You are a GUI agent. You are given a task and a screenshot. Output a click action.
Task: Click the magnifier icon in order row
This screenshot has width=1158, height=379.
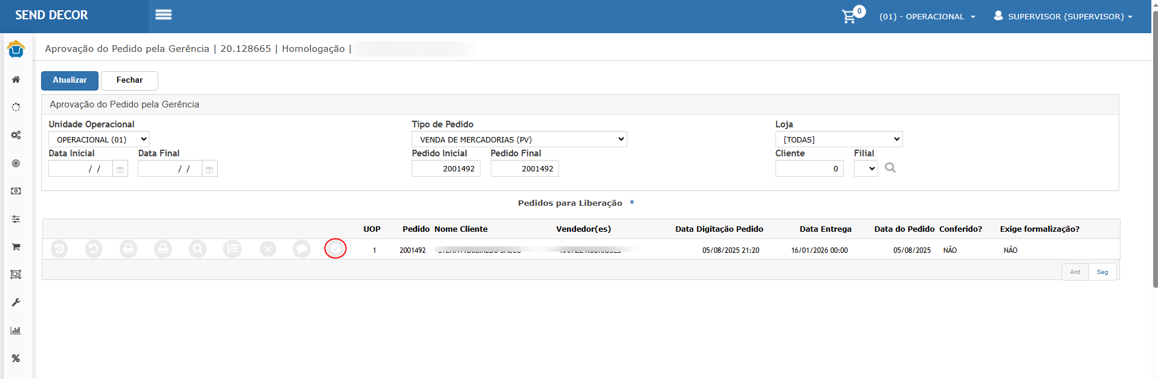pyautogui.click(x=198, y=249)
